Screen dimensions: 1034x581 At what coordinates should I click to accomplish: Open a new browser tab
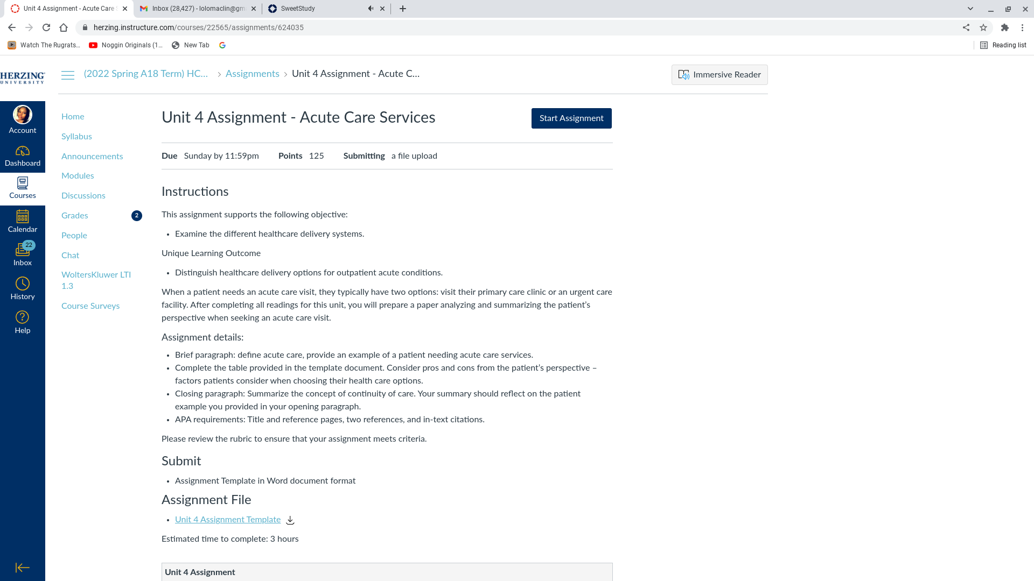403,9
